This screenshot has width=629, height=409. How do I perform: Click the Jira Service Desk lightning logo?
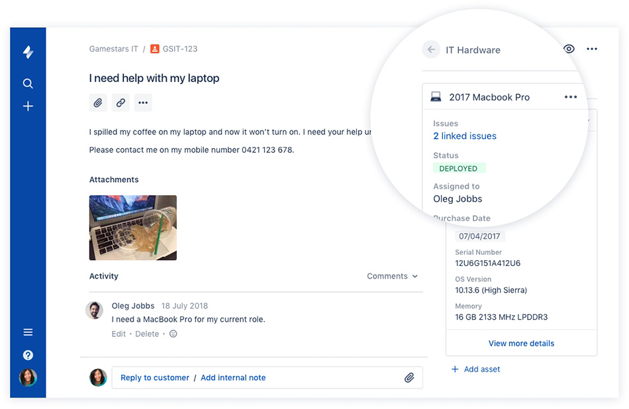point(28,52)
